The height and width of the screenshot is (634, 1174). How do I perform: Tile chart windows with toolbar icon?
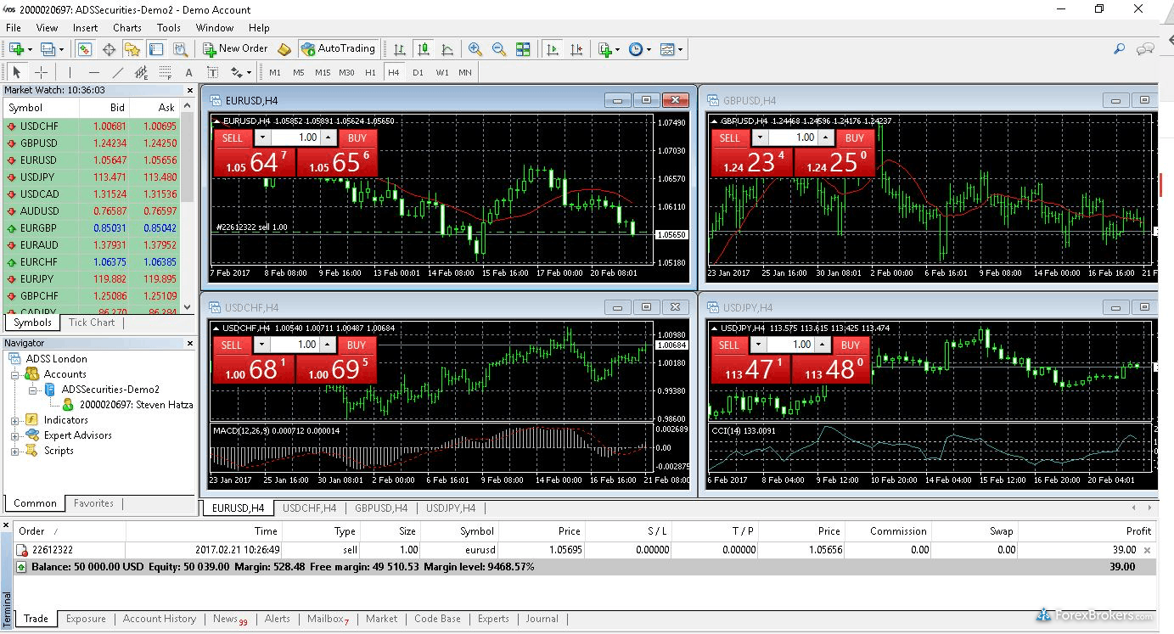tap(523, 49)
